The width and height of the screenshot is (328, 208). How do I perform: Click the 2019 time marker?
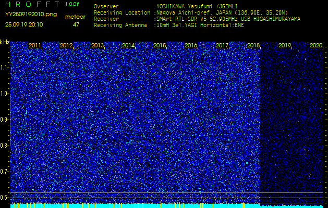(285, 45)
